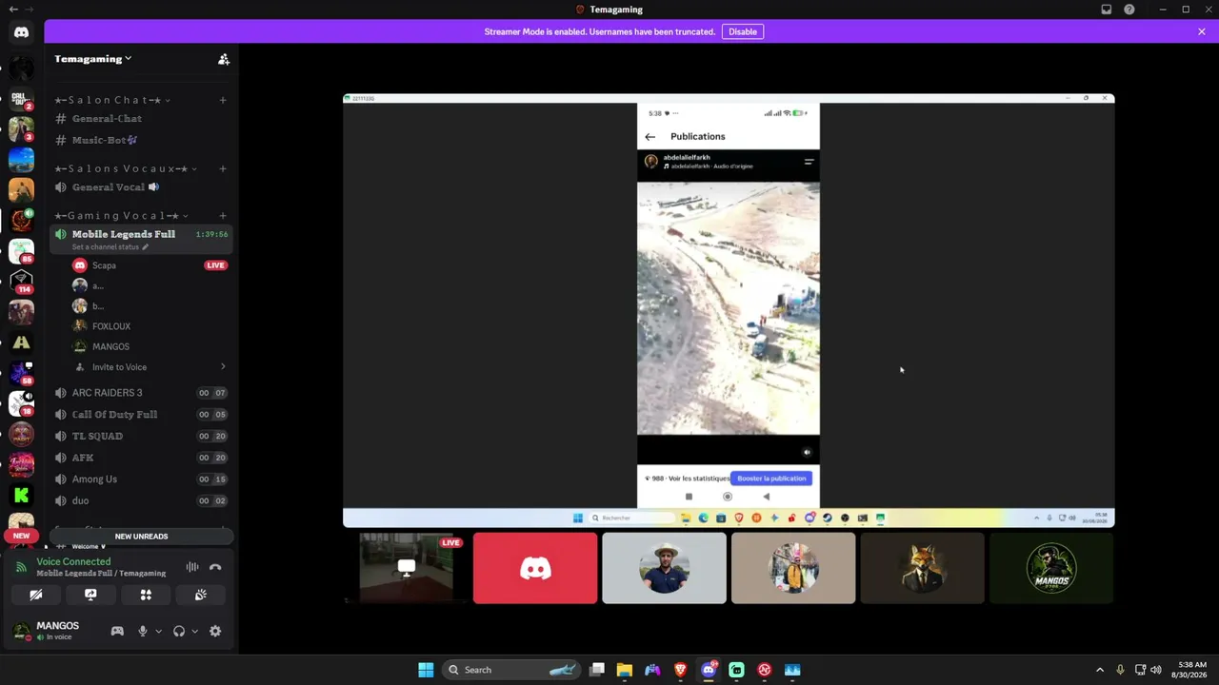The width and height of the screenshot is (1219, 685).
Task: Disable Streamer Mode
Action: (743, 31)
